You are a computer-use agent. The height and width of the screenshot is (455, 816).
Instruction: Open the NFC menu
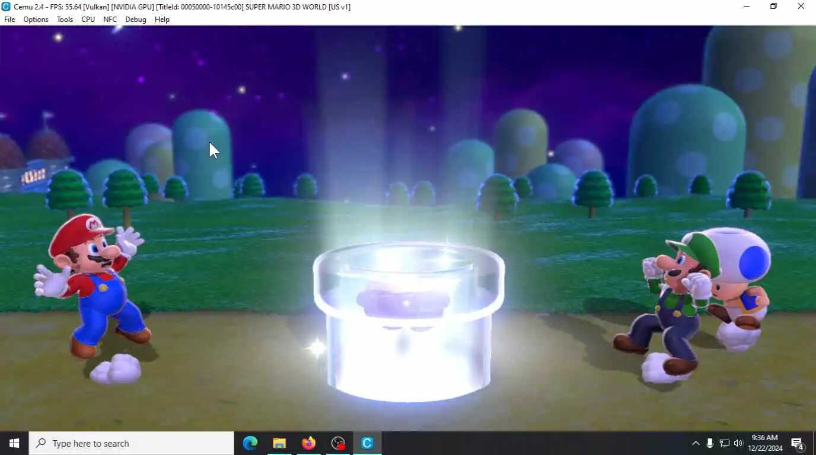click(110, 20)
